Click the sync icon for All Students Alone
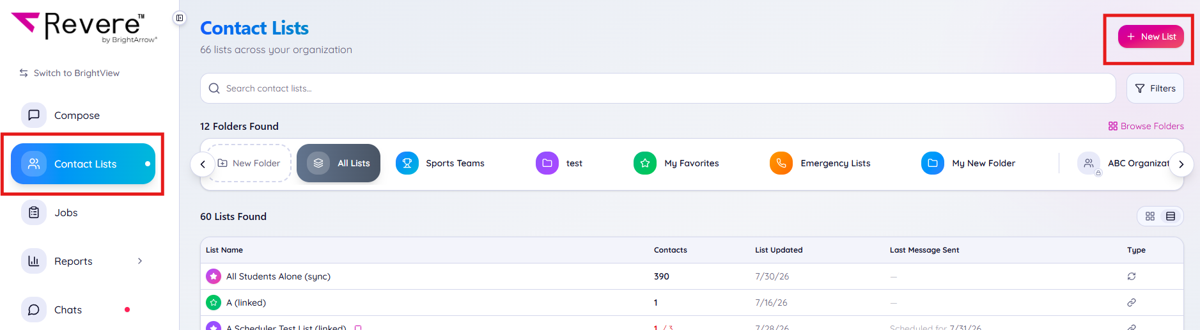This screenshot has height=330, width=1200. [1132, 276]
